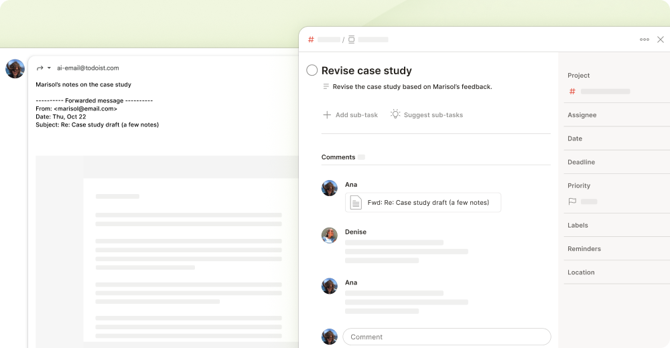Image resolution: width=670 pixels, height=348 pixels.
Task: Open the three-dot more options menu
Action: [645, 39]
